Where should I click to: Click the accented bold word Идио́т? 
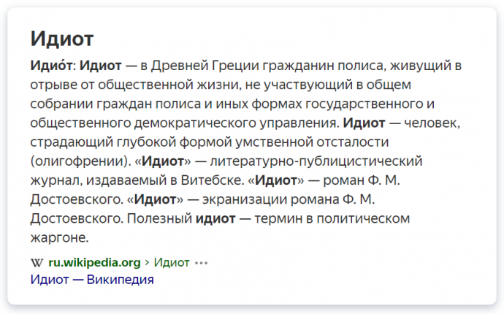click(x=51, y=65)
